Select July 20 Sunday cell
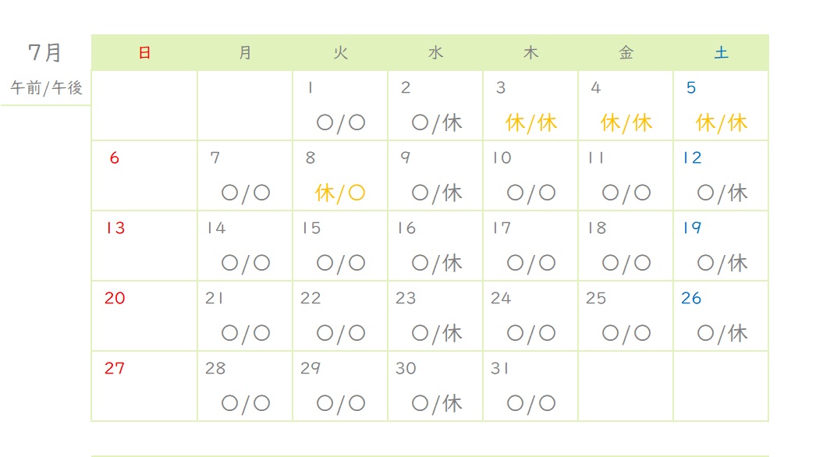The width and height of the screenshot is (830, 457). [144, 317]
